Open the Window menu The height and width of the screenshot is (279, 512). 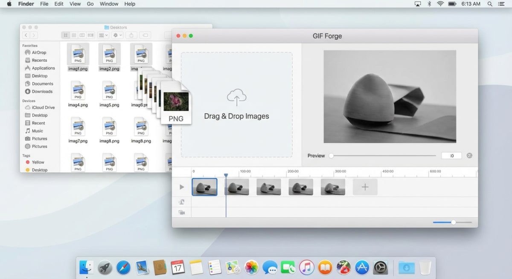108,4
